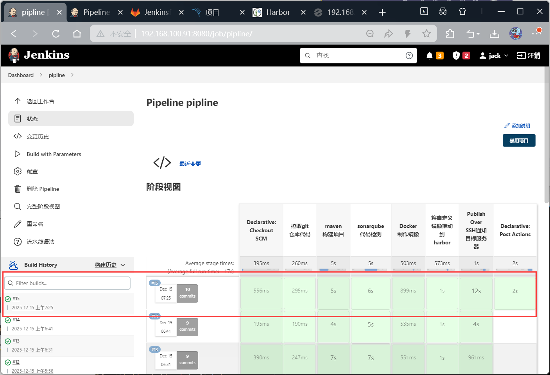Click the share arrow in the address bar
550x375 pixels.
click(x=389, y=34)
